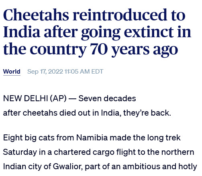Click the city name Gwalior

(x=68, y=166)
